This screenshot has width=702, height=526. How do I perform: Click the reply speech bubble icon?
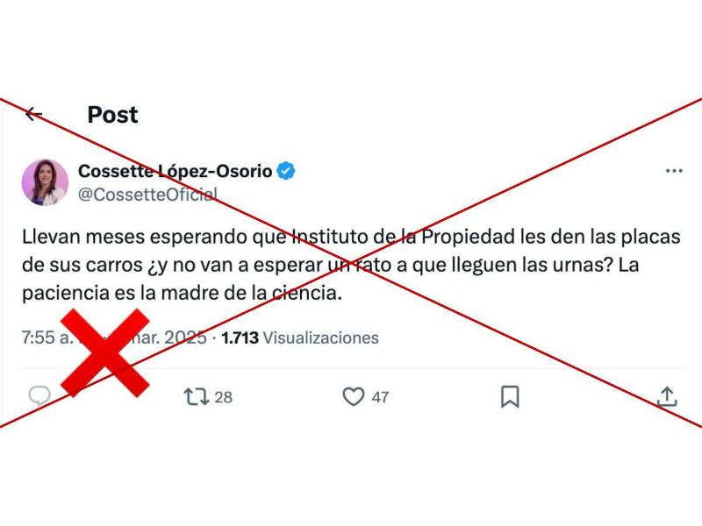(x=39, y=396)
